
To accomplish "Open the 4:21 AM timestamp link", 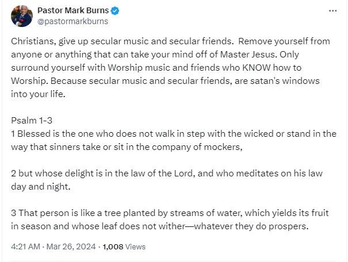I will click(x=25, y=246).
